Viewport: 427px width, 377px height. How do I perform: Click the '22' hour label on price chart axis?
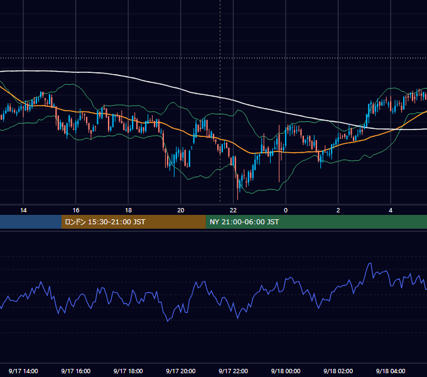(234, 210)
